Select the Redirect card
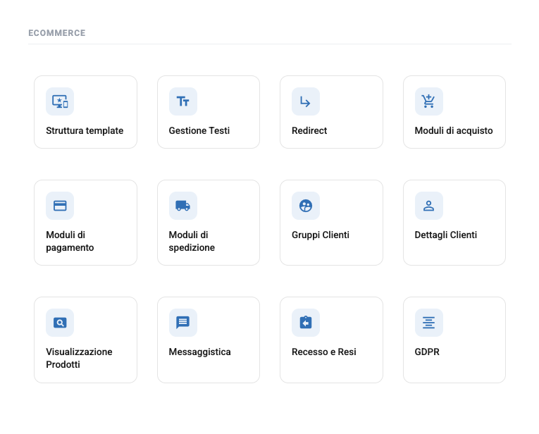Image resolution: width=539 pixels, height=434 pixels. (331, 112)
